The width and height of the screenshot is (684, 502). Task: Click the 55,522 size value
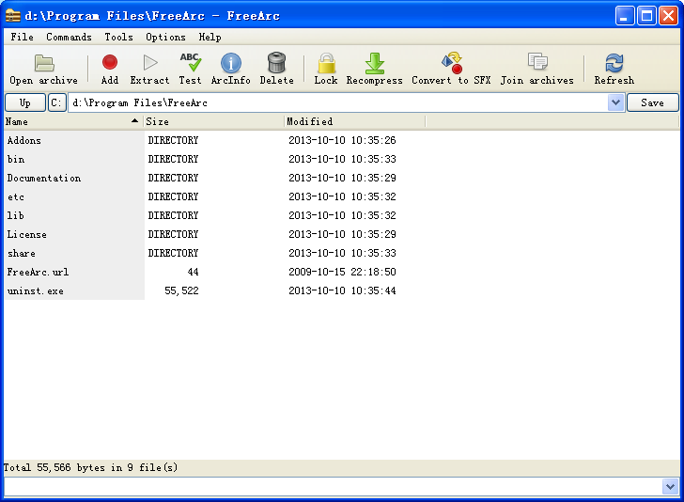coord(181,290)
